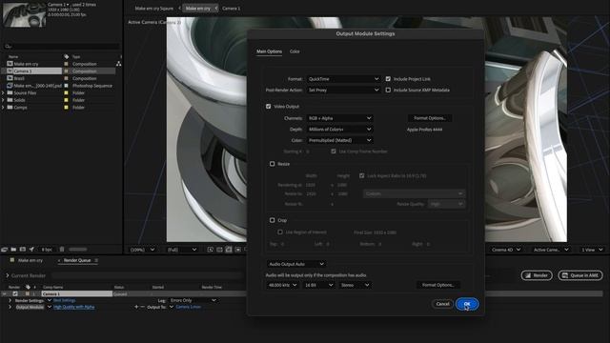Click the label tag icon in the Render Queue header
This screenshot has height=343, width=610.
click(28, 287)
